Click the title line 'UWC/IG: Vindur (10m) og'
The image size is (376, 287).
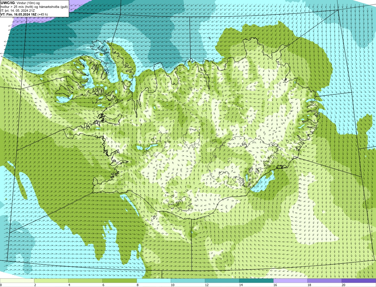[20, 3]
